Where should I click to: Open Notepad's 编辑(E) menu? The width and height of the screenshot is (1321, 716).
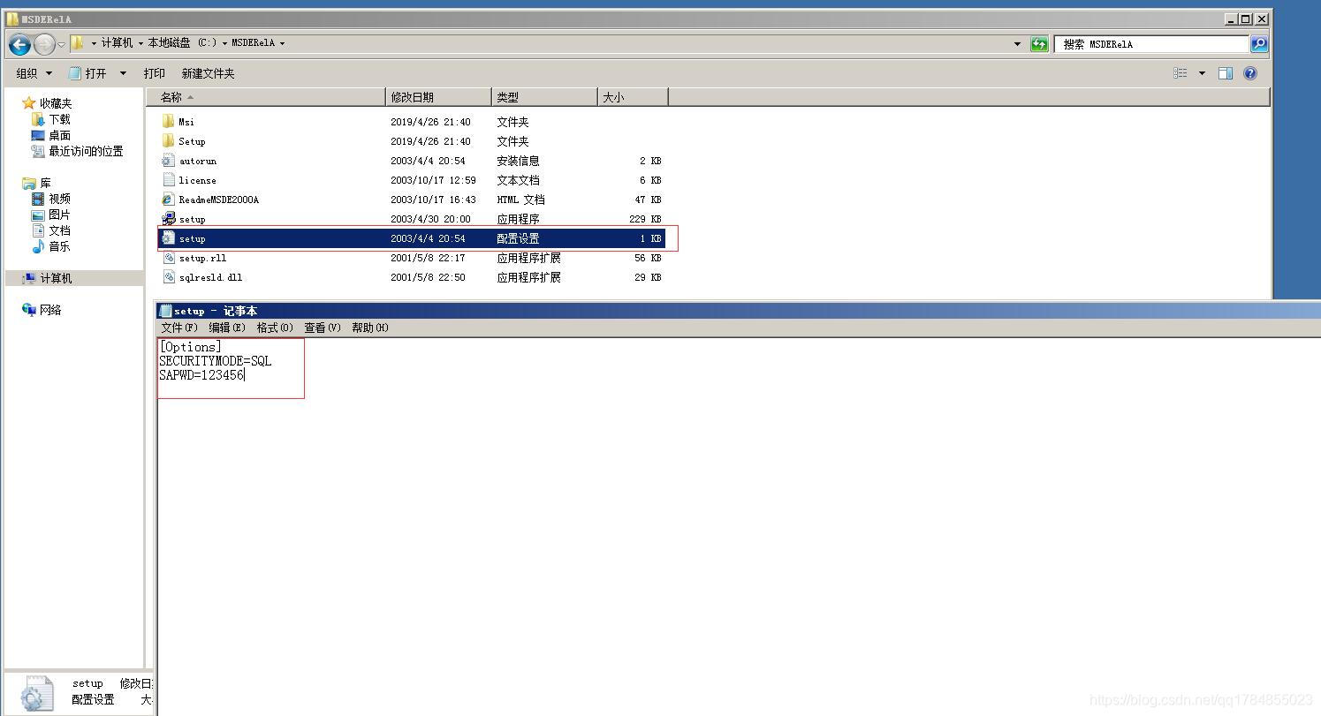point(227,328)
